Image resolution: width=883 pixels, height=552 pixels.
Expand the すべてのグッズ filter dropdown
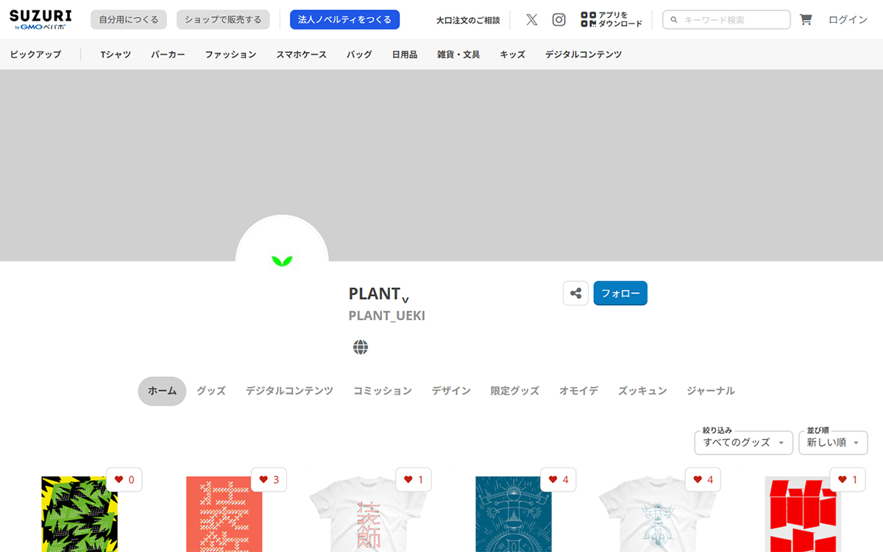coord(743,442)
